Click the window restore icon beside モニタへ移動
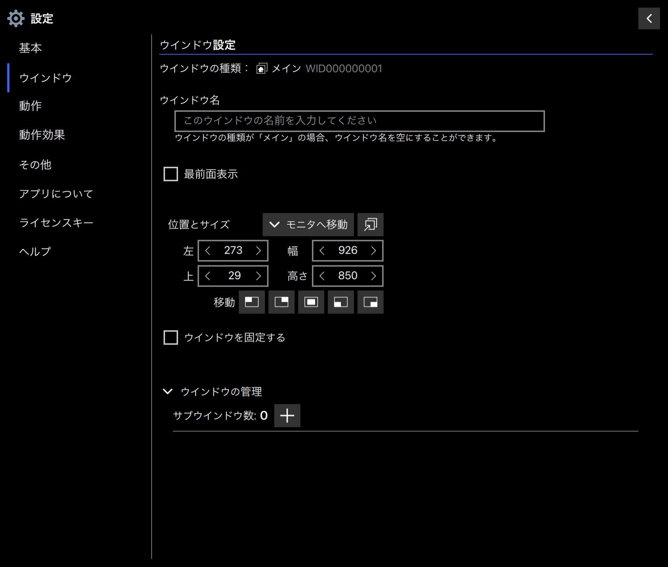 tap(371, 225)
